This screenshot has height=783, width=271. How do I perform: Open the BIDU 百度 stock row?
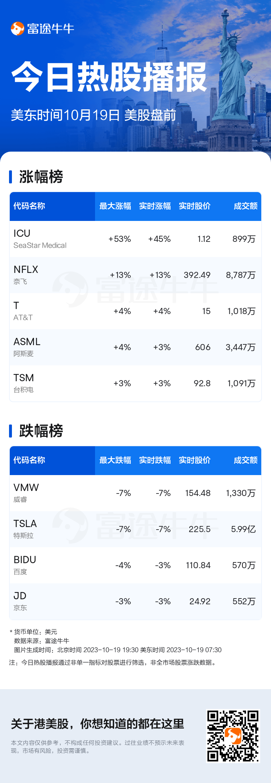pyautogui.click(x=135, y=565)
